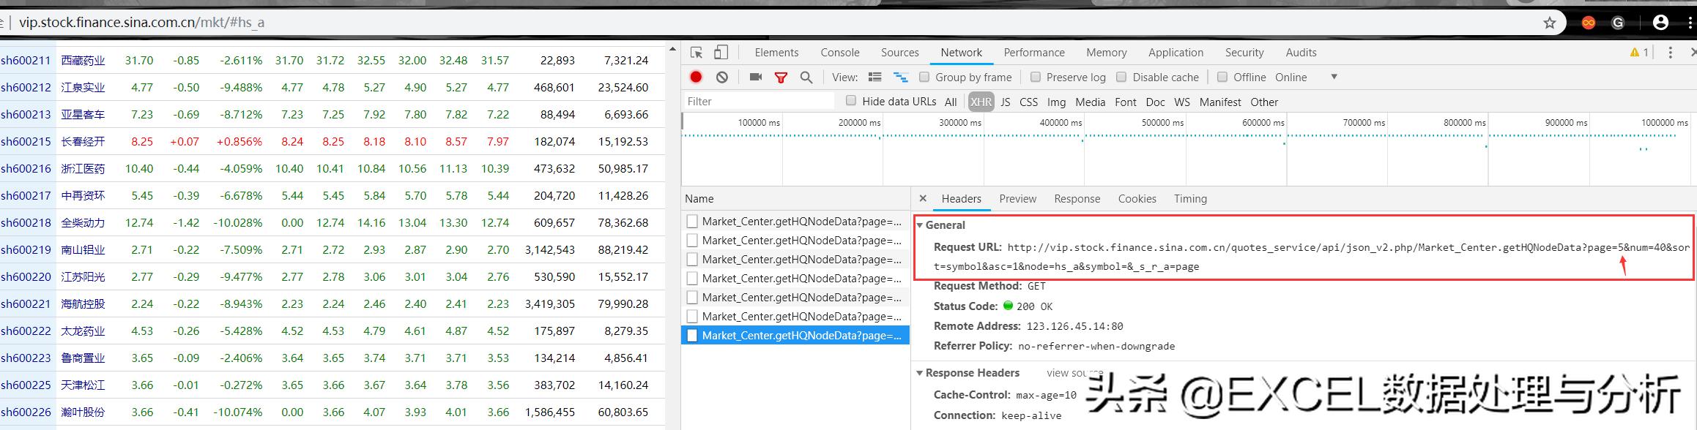Image resolution: width=1697 pixels, height=430 pixels.
Task: Tick the Hide data URLs checkbox
Action: coord(850,101)
